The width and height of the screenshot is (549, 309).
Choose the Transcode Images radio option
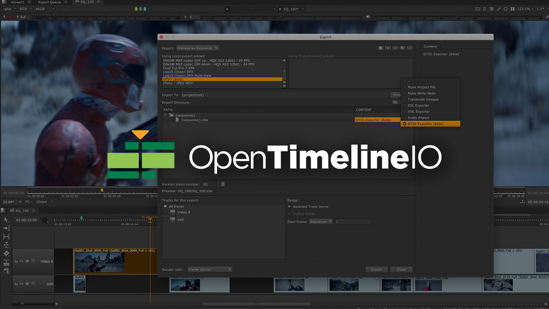coord(405,99)
